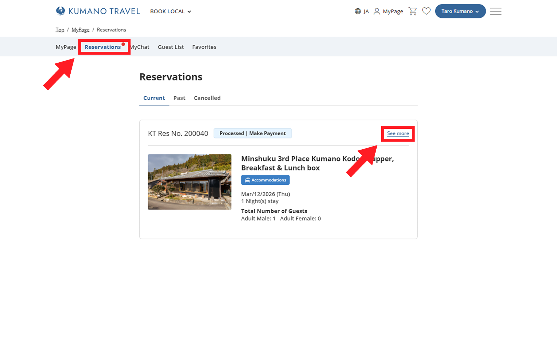Screen dimensions: 557x348
Task: Switch to the Past reservations tab
Action: coord(179,98)
